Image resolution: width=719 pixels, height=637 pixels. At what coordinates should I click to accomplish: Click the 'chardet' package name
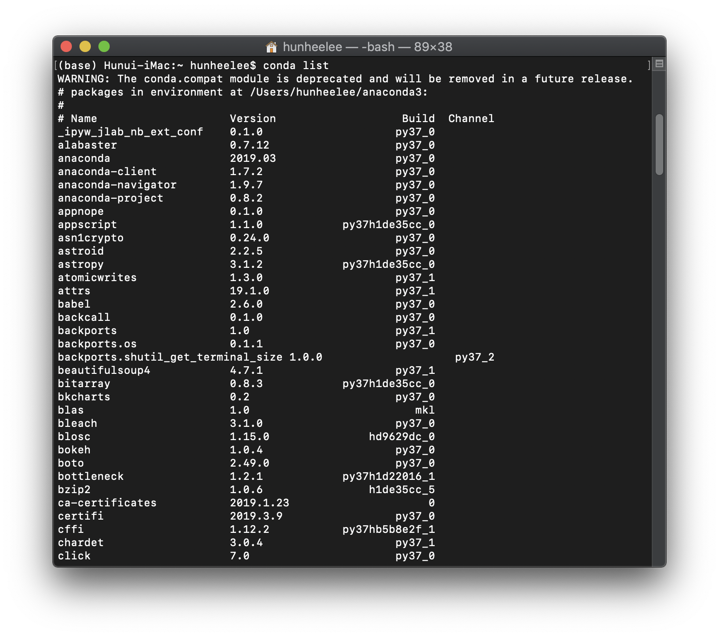point(81,542)
